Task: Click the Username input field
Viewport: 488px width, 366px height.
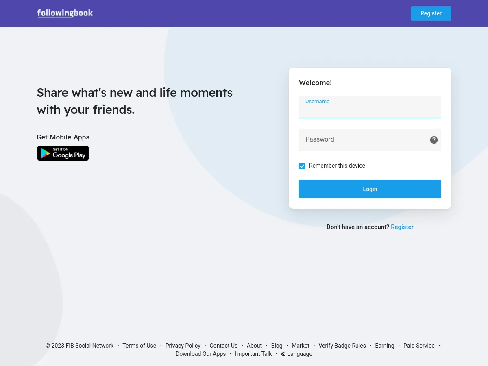Action: pos(370,110)
